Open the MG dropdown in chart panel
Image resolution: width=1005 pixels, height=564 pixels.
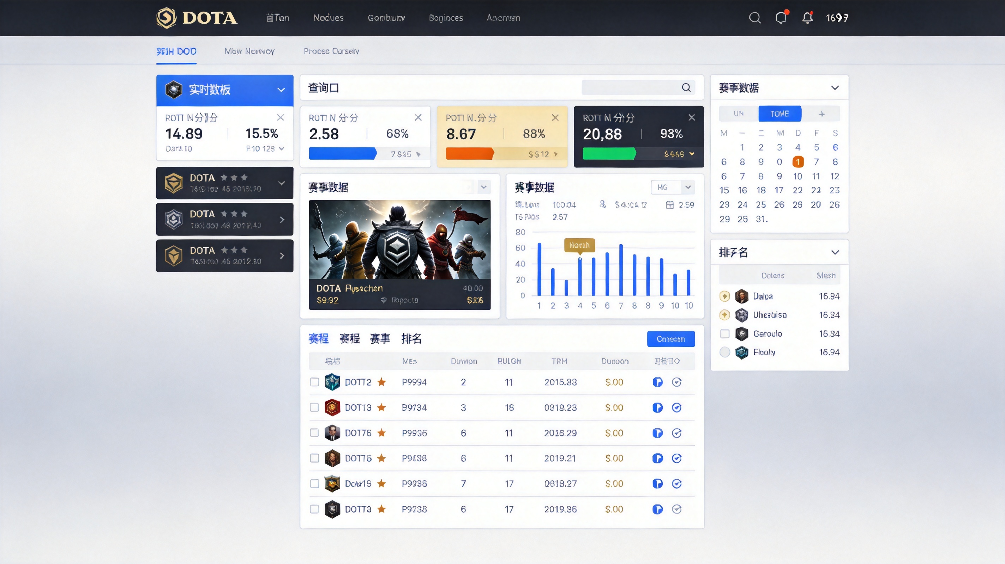(673, 187)
